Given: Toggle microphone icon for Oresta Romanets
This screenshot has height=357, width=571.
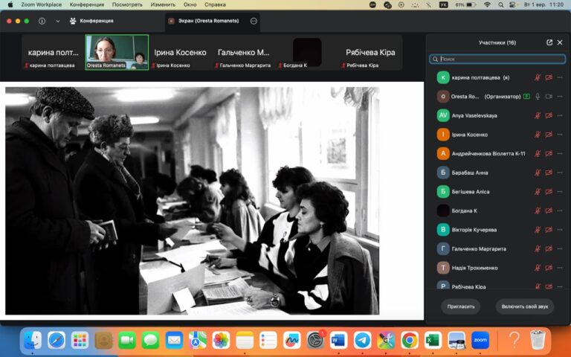Looking at the screenshot, I should pos(538,97).
